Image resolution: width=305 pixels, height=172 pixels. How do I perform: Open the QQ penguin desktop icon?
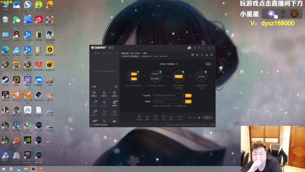(x=16, y=35)
